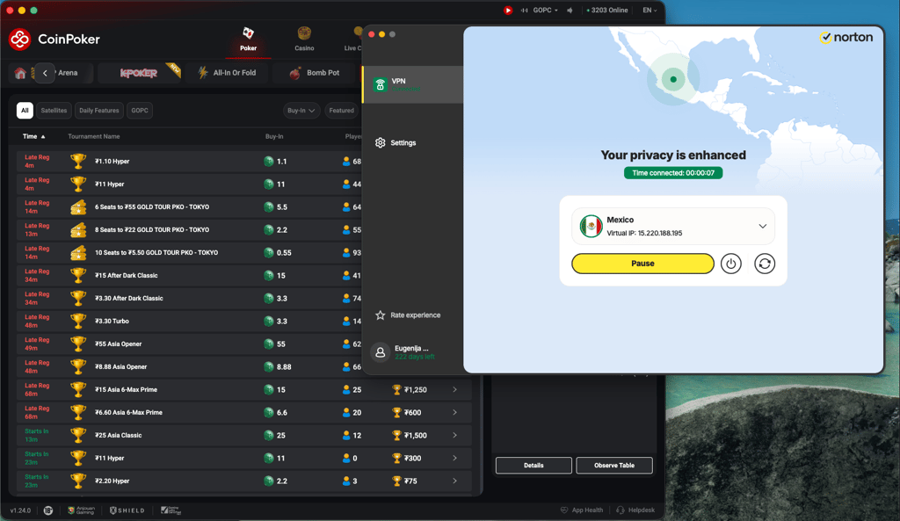
Task: Click the Time connected badge
Action: click(673, 173)
